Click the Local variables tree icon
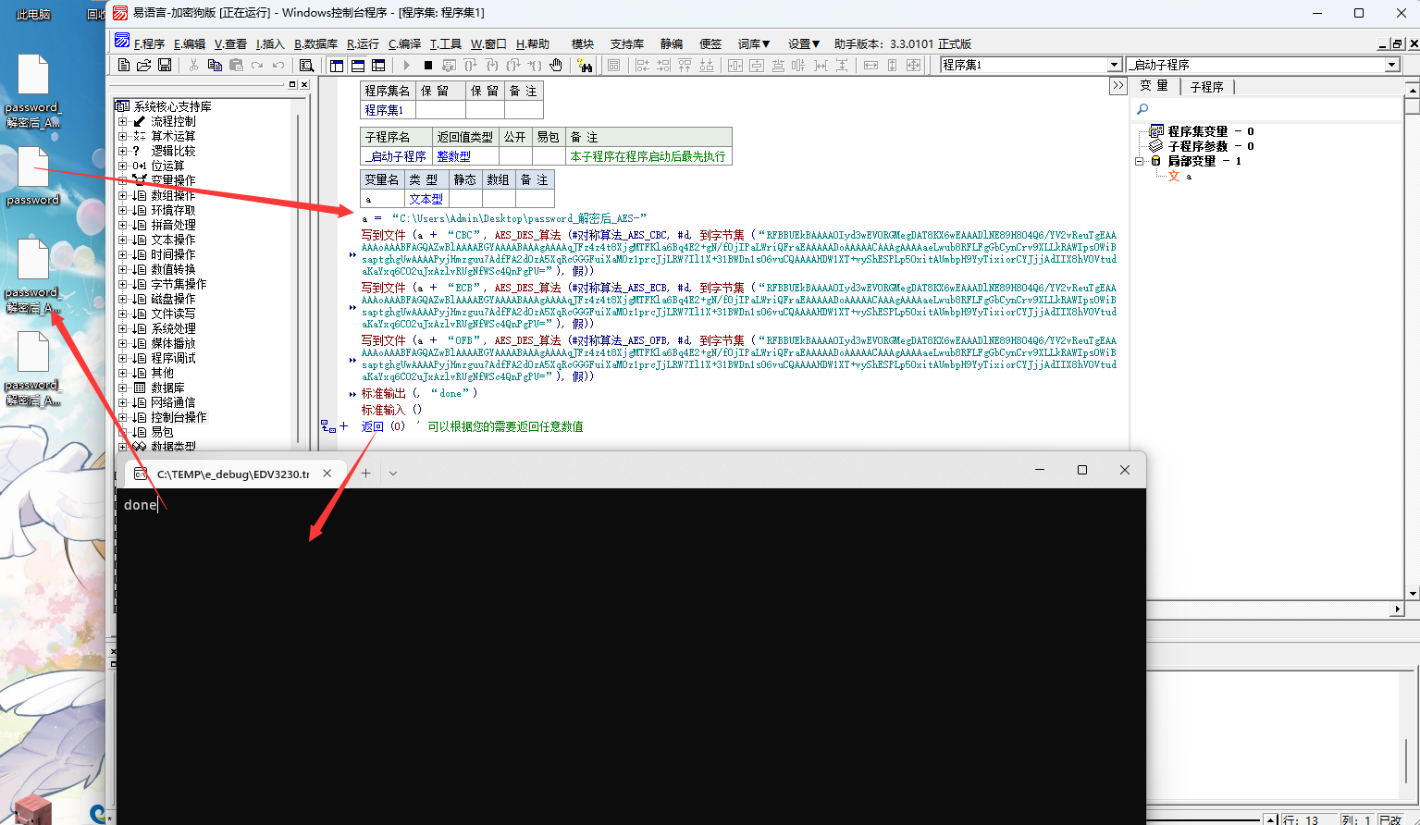 coord(1156,161)
